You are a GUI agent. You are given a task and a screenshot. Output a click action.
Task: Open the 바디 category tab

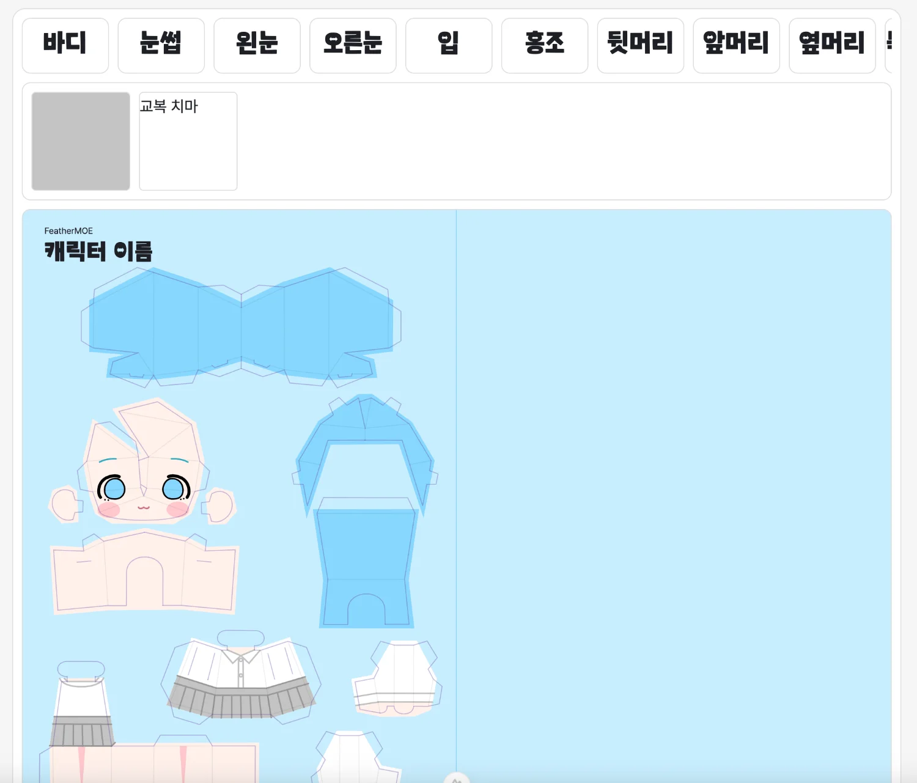(65, 46)
